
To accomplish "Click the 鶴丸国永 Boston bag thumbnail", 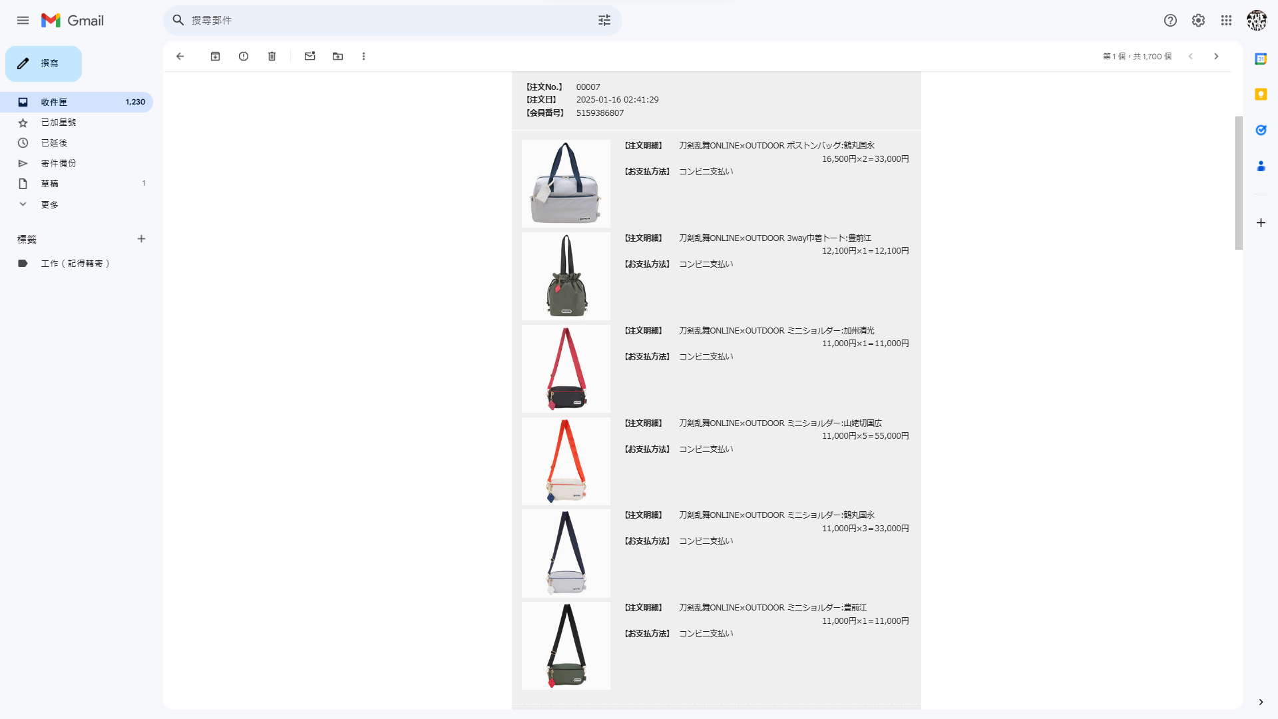I will pyautogui.click(x=566, y=184).
